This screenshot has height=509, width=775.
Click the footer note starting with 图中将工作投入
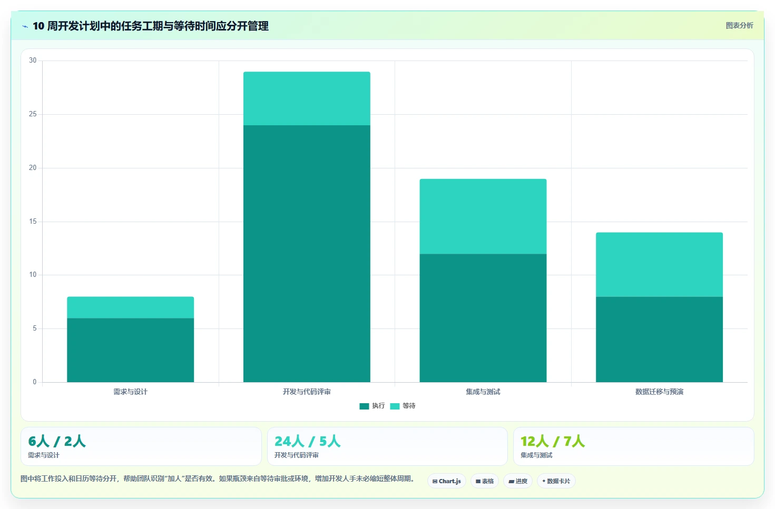pyautogui.click(x=218, y=478)
